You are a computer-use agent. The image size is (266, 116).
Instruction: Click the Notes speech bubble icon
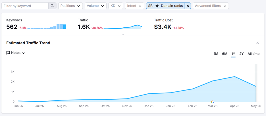[x=8, y=53]
